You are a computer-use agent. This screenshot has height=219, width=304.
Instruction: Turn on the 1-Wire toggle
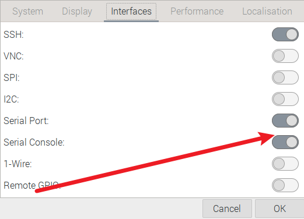click(285, 164)
